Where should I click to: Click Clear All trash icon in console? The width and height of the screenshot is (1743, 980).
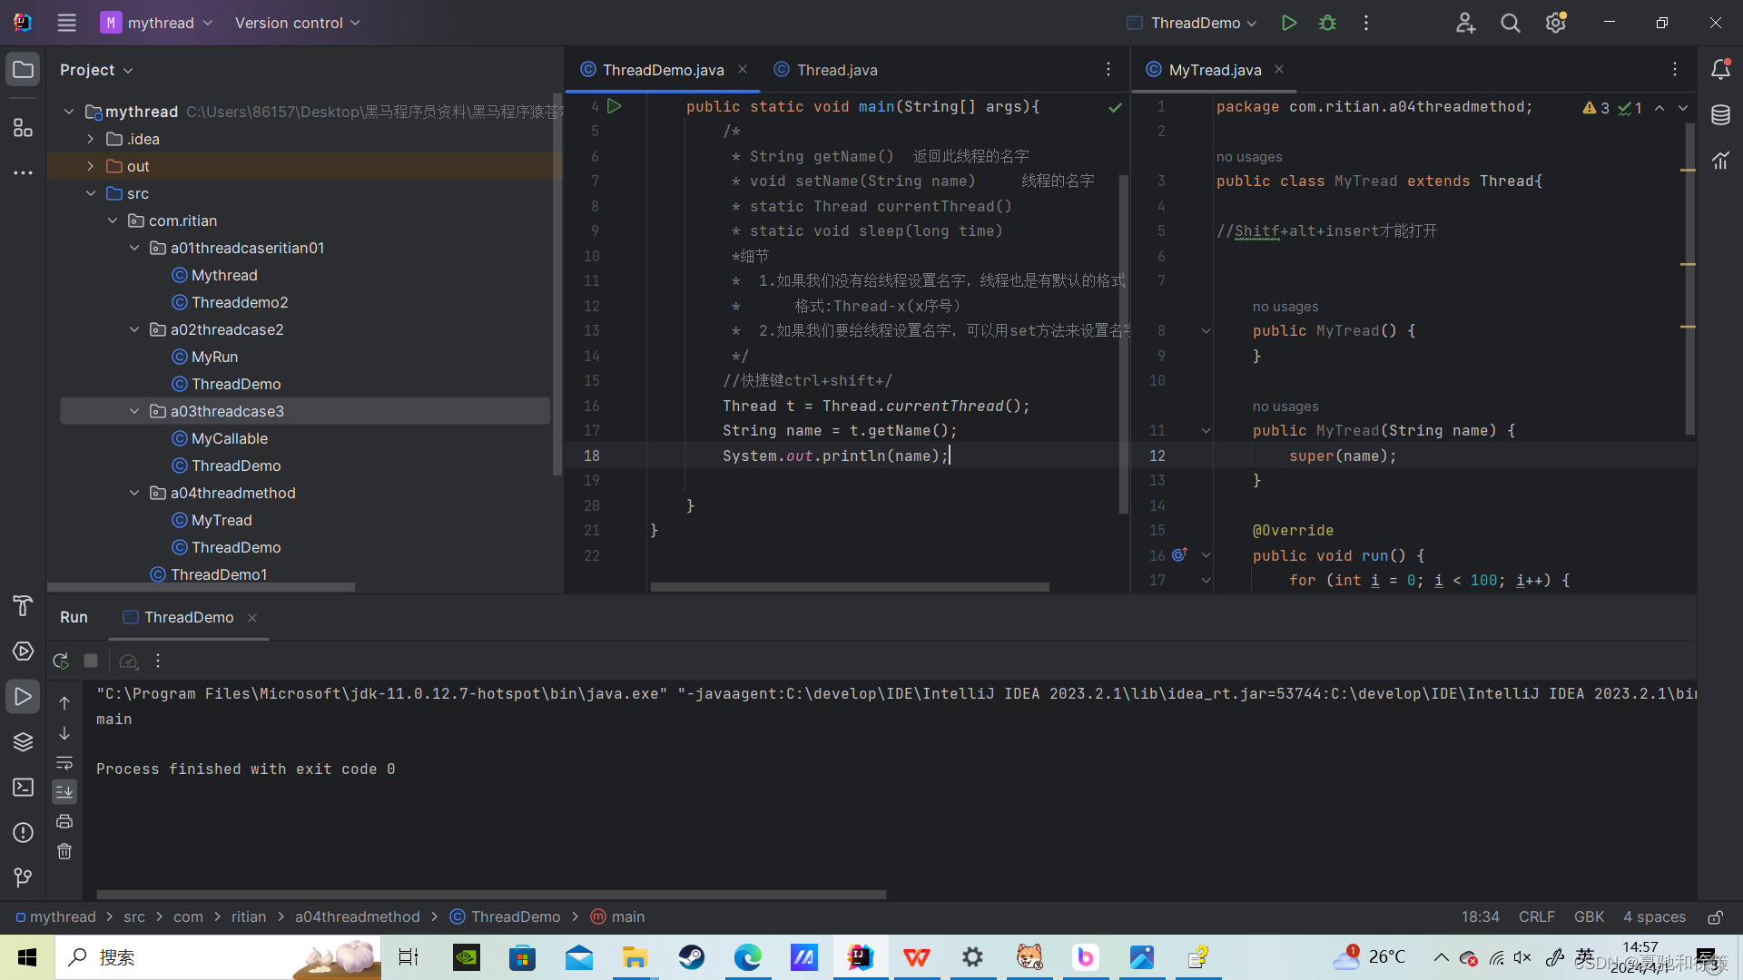[x=64, y=851]
